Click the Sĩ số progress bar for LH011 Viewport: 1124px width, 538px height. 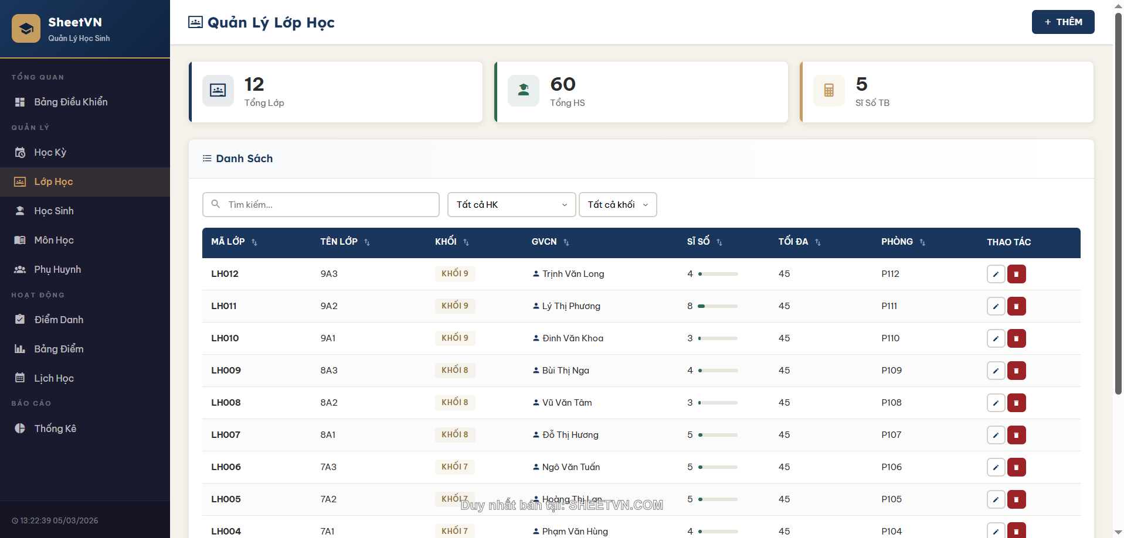pyautogui.click(x=718, y=306)
